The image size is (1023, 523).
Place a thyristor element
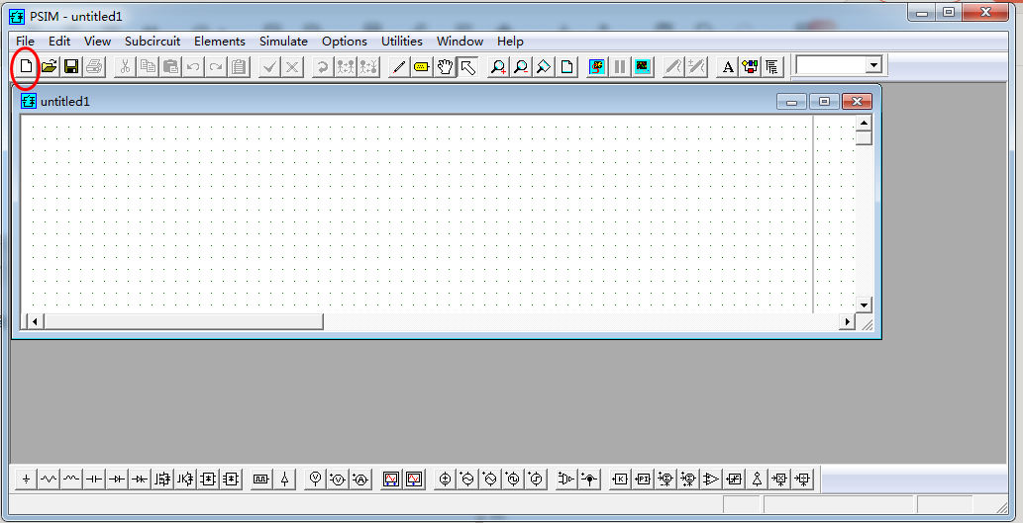(140, 479)
